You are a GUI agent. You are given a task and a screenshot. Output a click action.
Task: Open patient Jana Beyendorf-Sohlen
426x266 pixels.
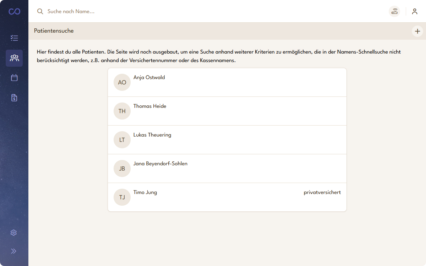point(160,164)
